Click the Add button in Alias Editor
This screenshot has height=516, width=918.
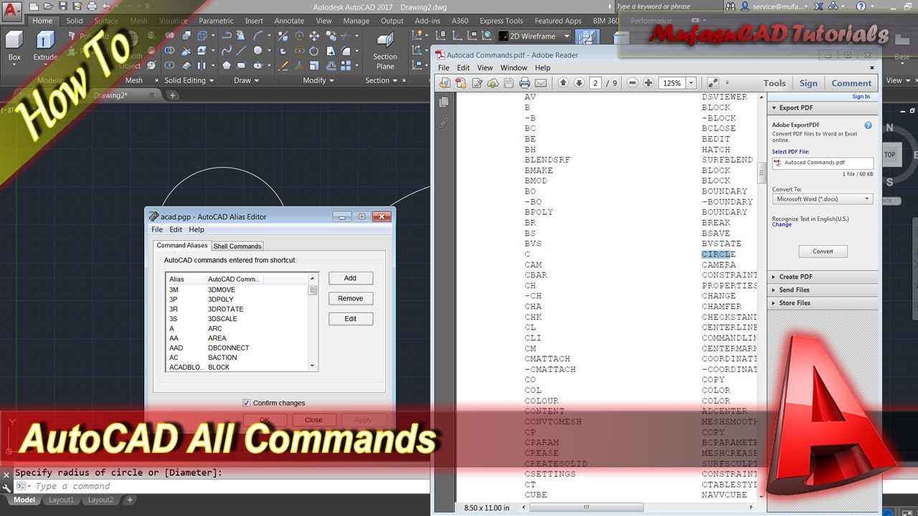350,278
